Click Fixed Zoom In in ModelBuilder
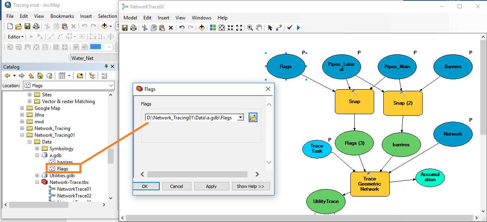487x222 pixels. pyautogui.click(x=230, y=28)
